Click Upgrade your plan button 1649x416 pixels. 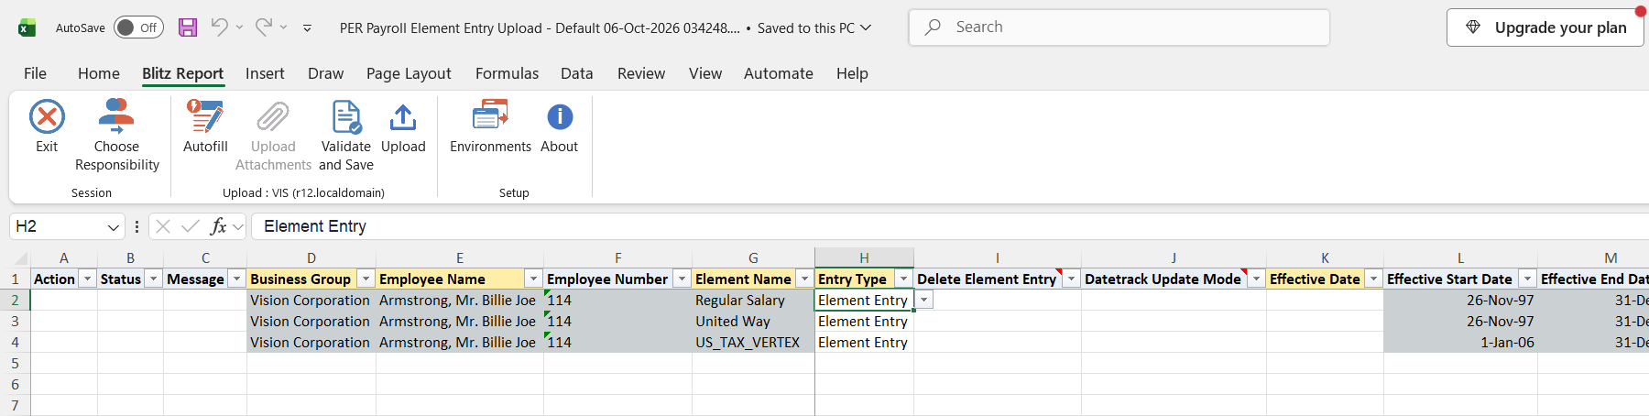1545,27
